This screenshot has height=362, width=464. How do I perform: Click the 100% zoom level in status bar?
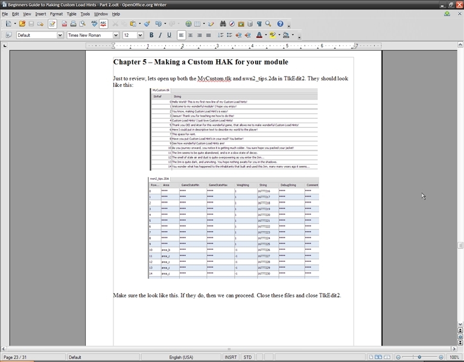pyautogui.click(x=454, y=357)
